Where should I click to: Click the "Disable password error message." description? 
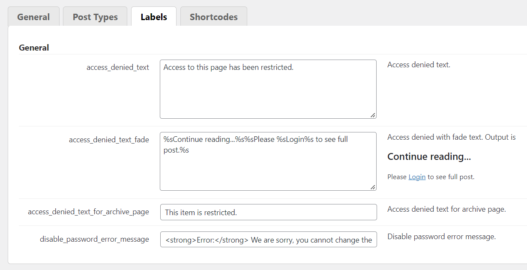coord(441,237)
